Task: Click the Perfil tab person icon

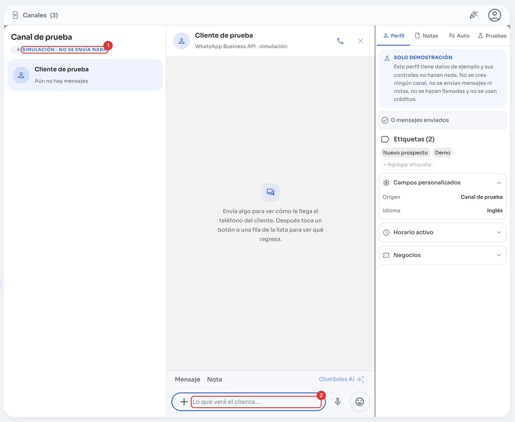Action: point(386,35)
